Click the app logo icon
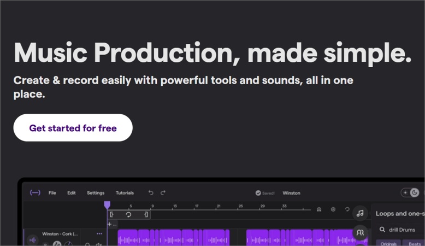 point(35,193)
